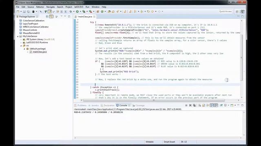Click the Open Type toolbar icon
Image resolution: width=261 pixels, height=146 pixels.
coord(109,11)
